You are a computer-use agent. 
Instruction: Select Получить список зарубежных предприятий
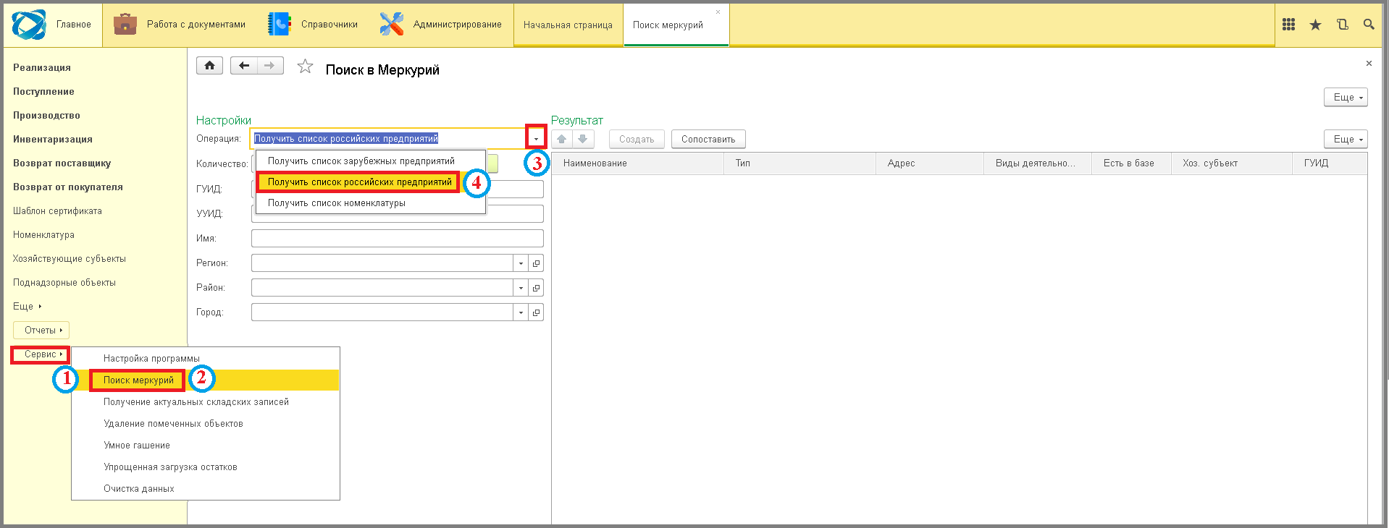click(371, 161)
